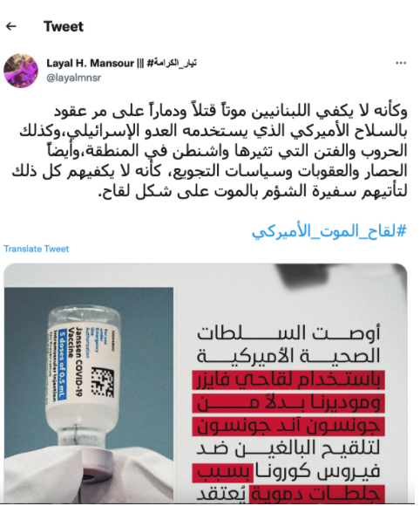Open Layal H. Mansour's profile avatar
Image resolution: width=420 pixels, height=506 pixels.
click(21, 71)
